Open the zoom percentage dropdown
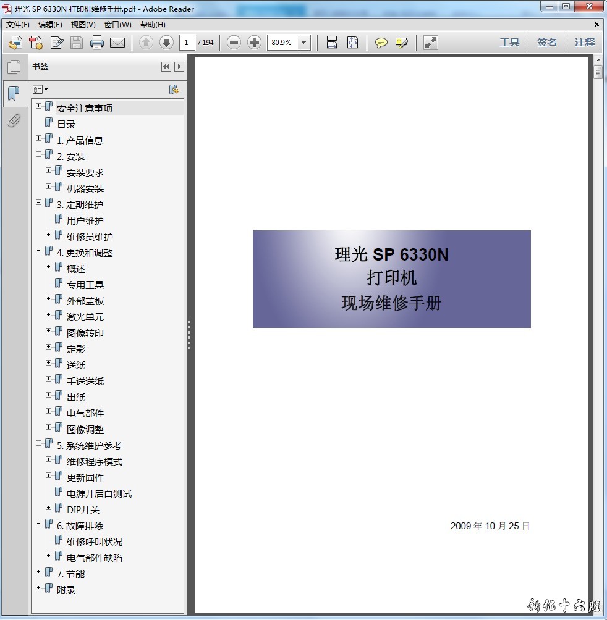The height and width of the screenshot is (620, 607). pyautogui.click(x=303, y=43)
